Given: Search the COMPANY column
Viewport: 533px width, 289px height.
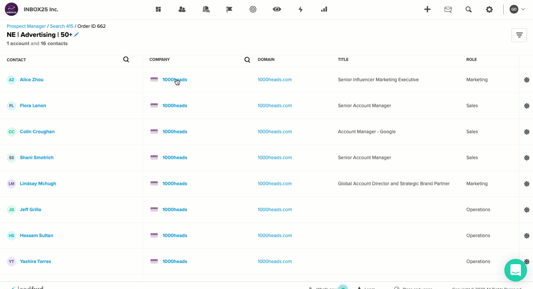Looking at the screenshot, I should (247, 60).
